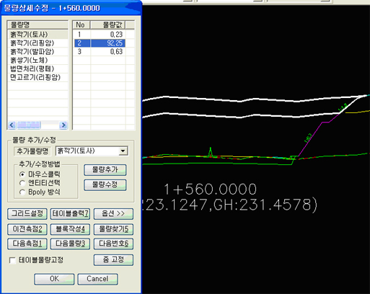
Task: Select row No 3 with value 0.63
Action: click(100, 52)
